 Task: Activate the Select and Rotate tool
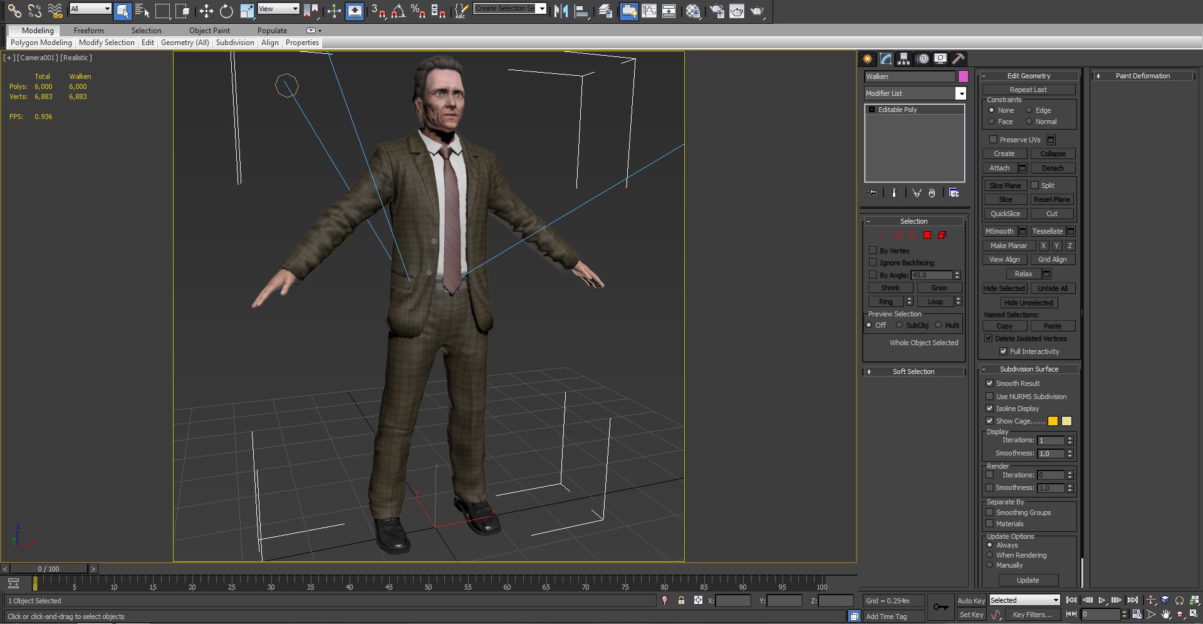(226, 10)
